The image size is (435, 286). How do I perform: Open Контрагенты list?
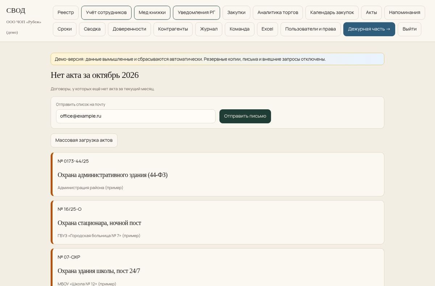[x=173, y=29]
